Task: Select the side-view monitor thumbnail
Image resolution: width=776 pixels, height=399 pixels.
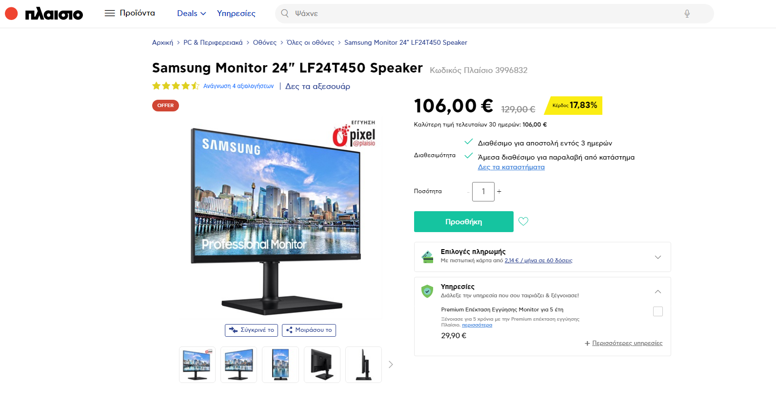Action: pos(363,365)
